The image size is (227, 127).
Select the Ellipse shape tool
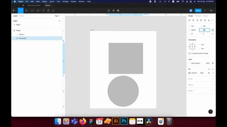click(32, 11)
